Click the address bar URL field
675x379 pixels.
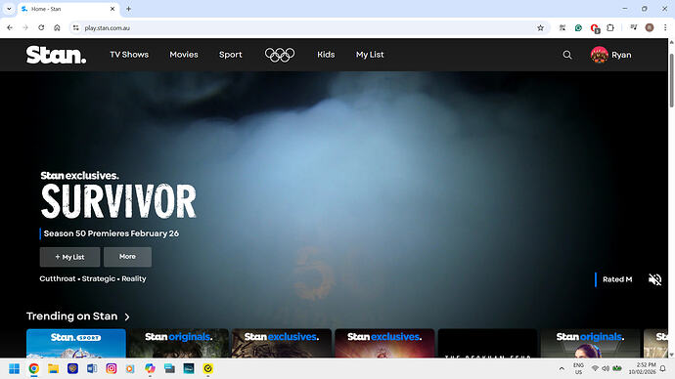click(x=308, y=28)
